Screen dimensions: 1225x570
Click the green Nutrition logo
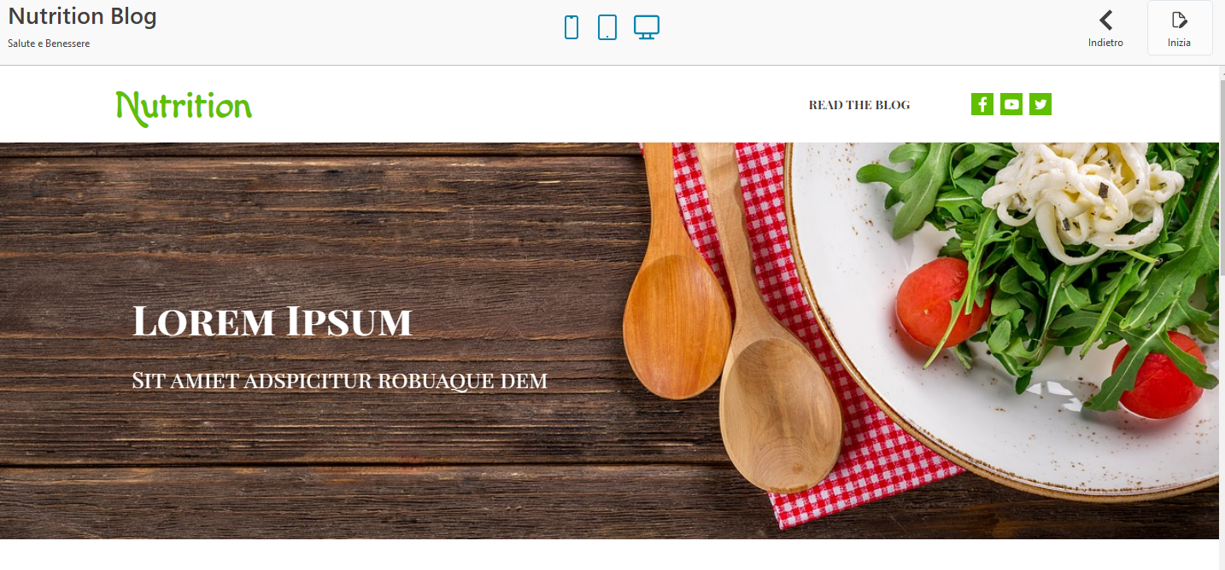[x=184, y=108]
